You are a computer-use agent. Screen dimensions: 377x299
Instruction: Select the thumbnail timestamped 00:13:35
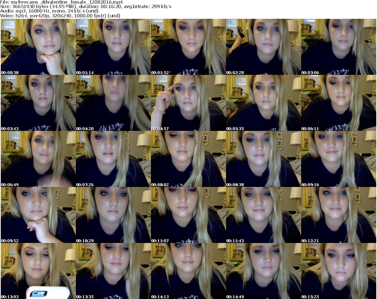point(113,271)
